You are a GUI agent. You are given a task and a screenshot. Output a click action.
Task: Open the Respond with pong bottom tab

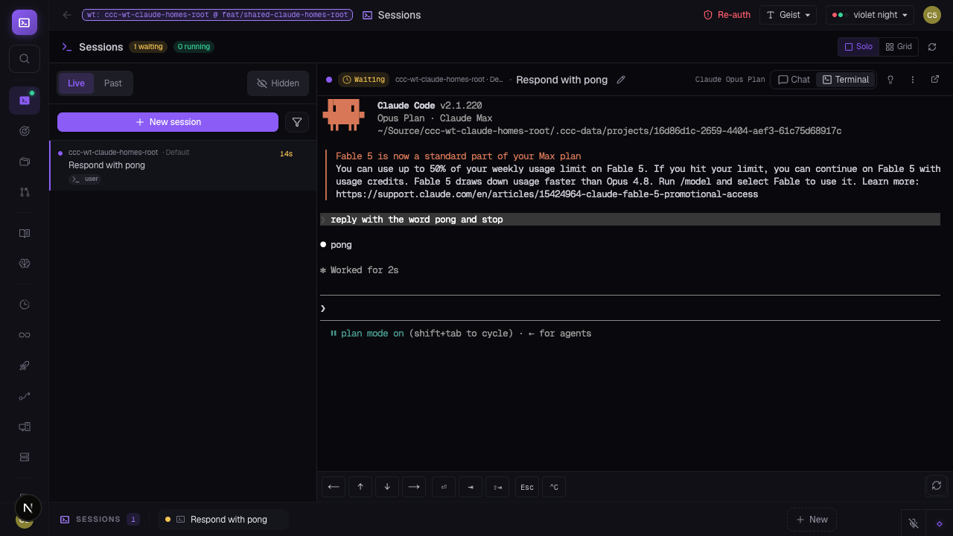[x=223, y=520]
